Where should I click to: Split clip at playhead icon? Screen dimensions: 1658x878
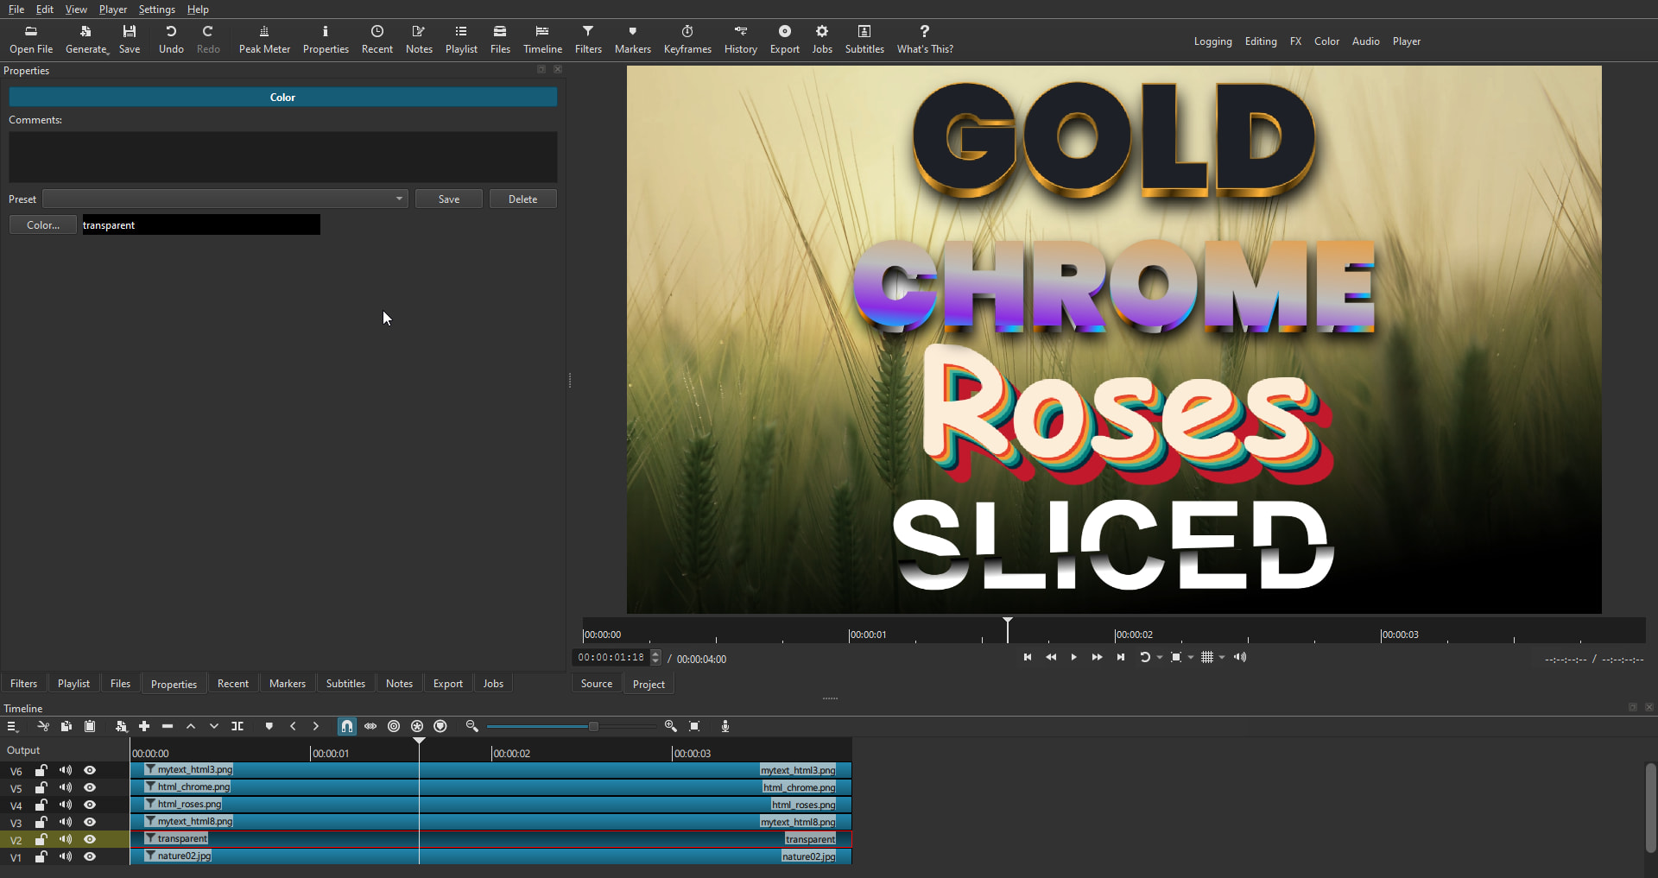coord(237,727)
